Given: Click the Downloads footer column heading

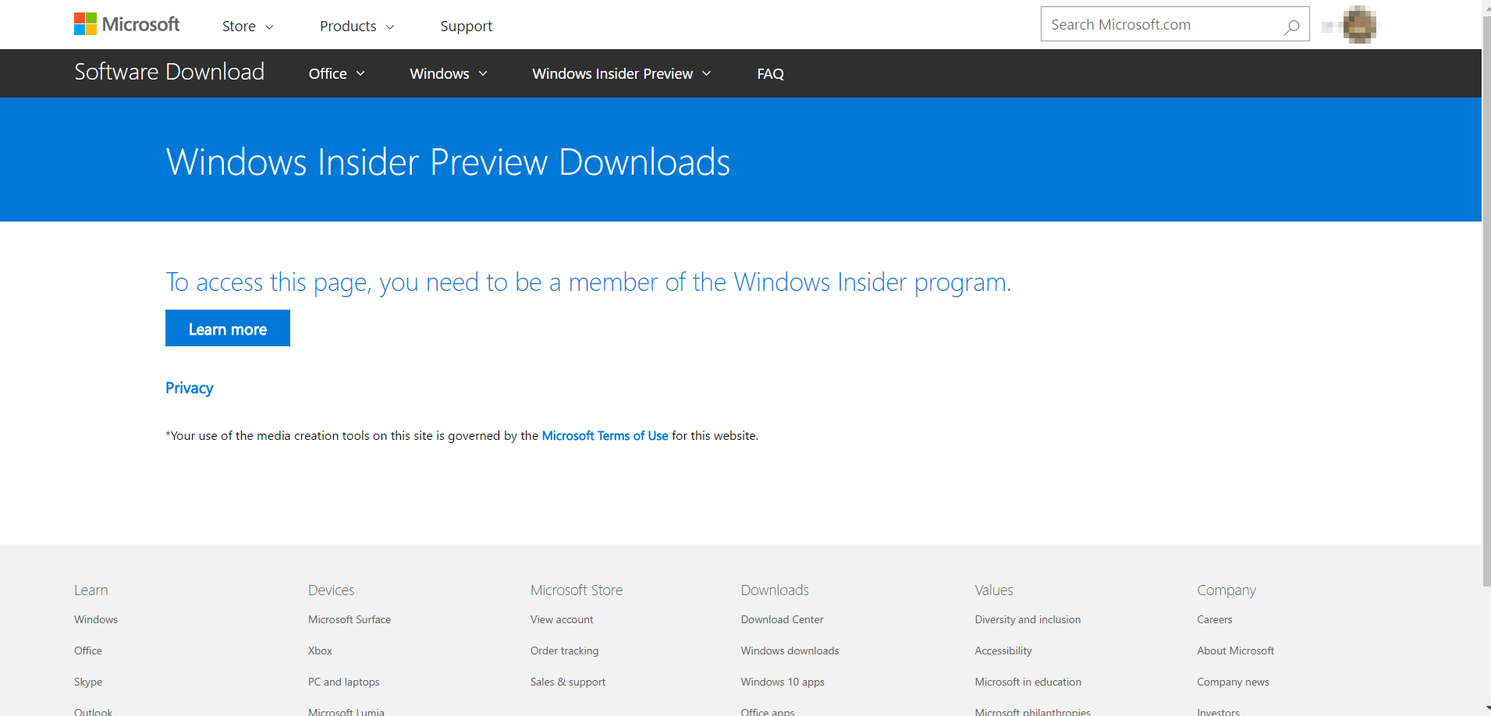Looking at the screenshot, I should [x=775, y=590].
